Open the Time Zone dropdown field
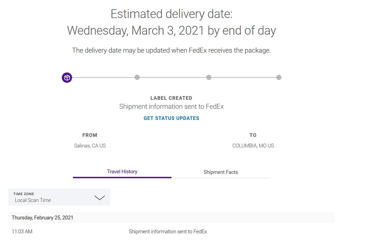This screenshot has height=248, width=368. pos(59,197)
